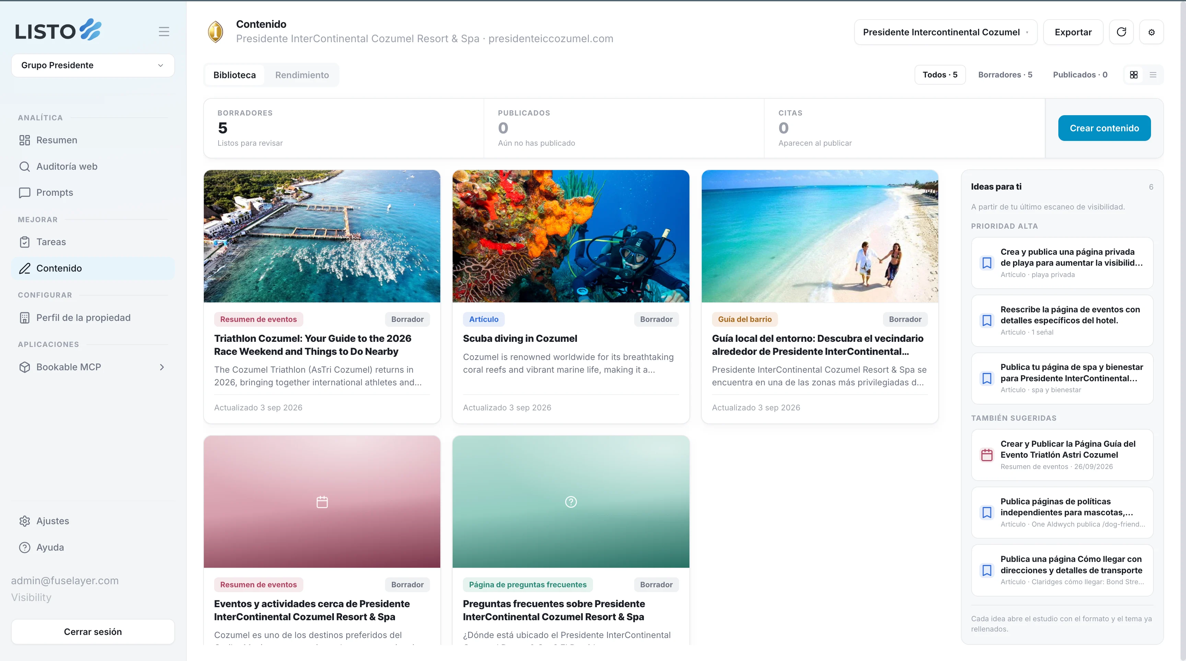Viewport: 1186px width, 661px height.
Task: Open Tareas in the sidebar
Action: tap(93, 242)
